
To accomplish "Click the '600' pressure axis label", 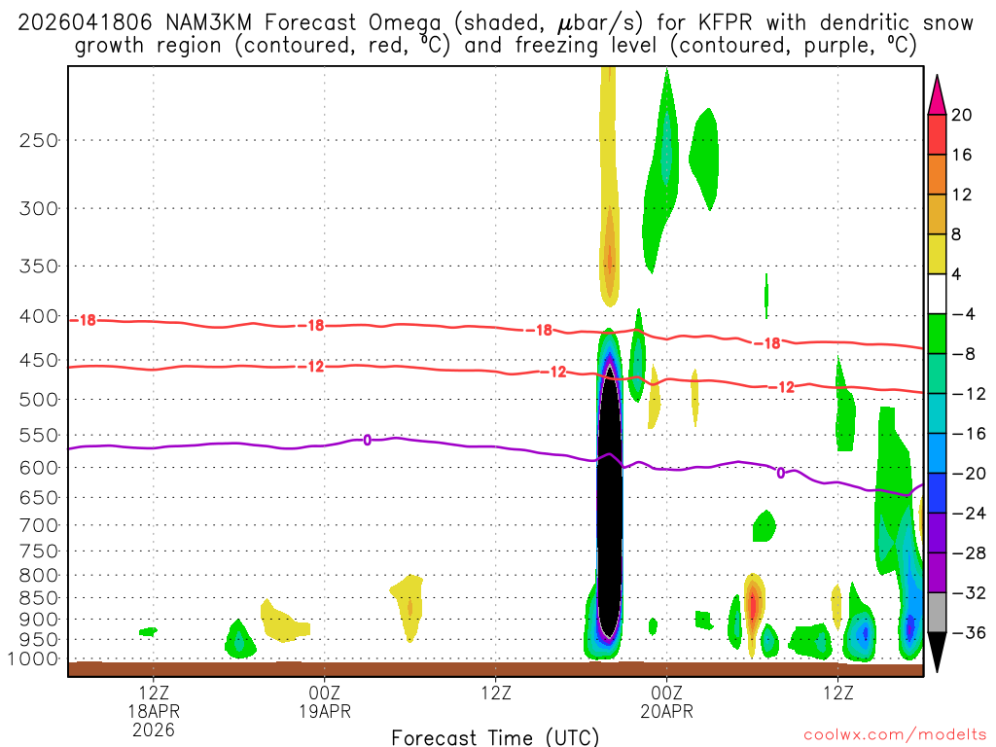I will (39, 468).
